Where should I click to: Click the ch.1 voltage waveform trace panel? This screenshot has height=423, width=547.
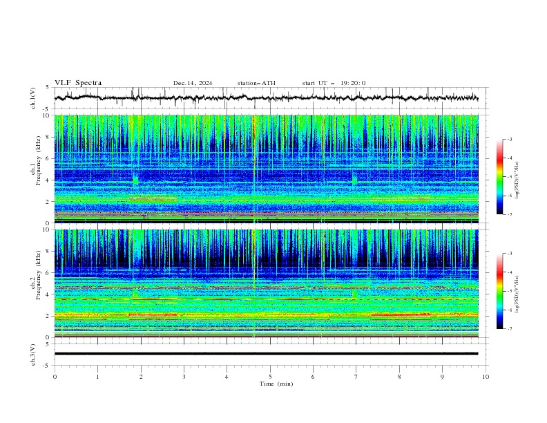[271, 98]
